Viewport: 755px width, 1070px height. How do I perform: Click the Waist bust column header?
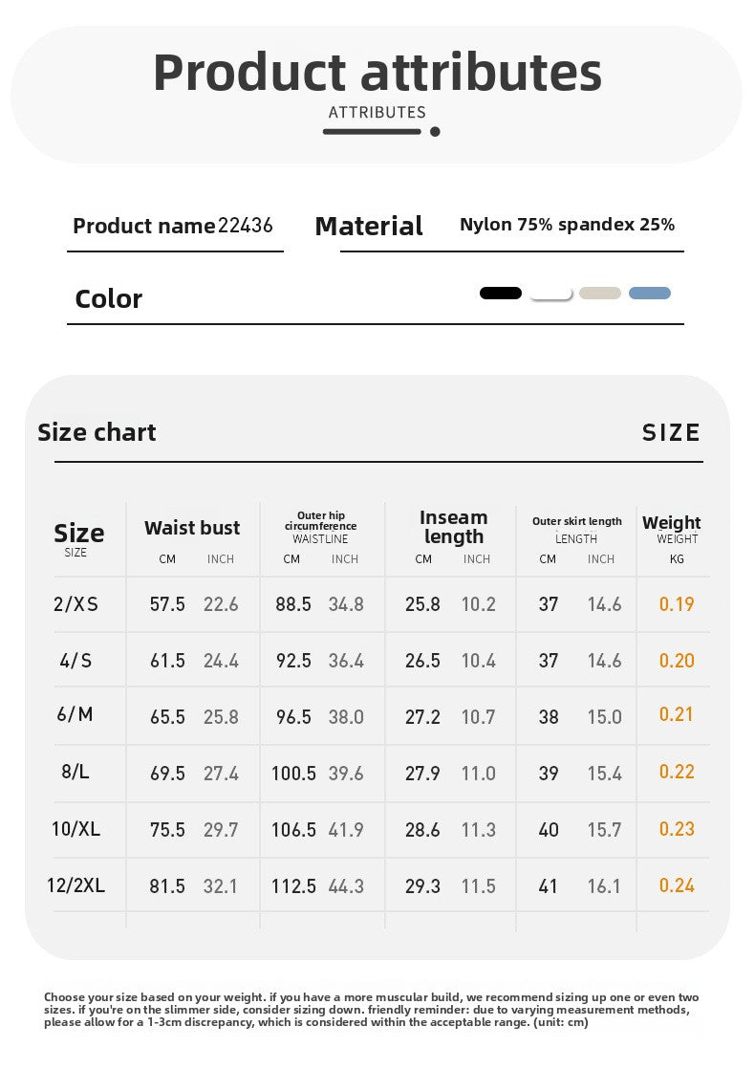tap(192, 528)
